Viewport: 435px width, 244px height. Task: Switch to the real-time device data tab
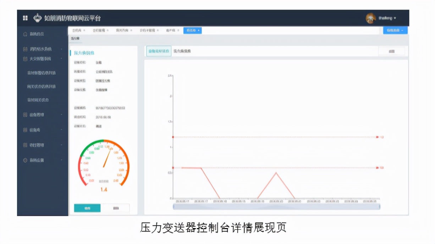pyautogui.click(x=159, y=51)
